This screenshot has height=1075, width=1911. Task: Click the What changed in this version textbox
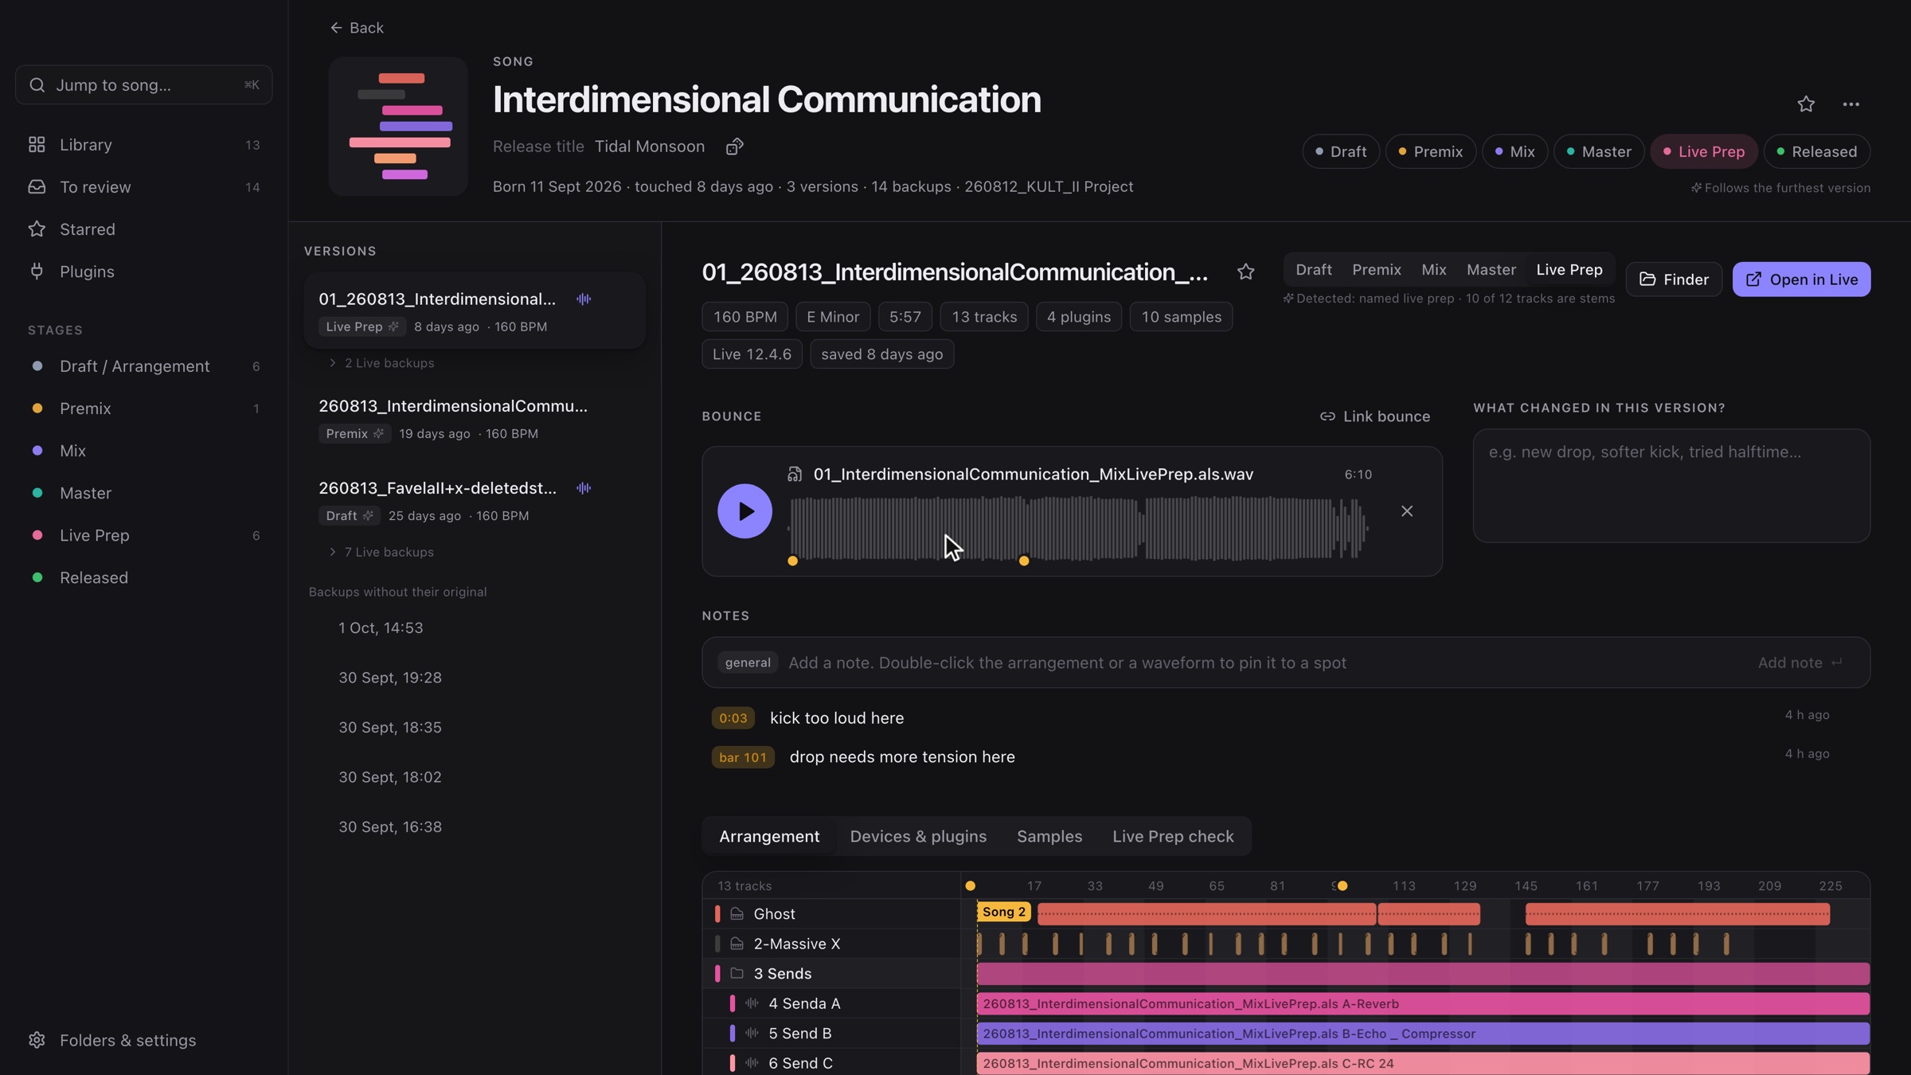coord(1671,486)
